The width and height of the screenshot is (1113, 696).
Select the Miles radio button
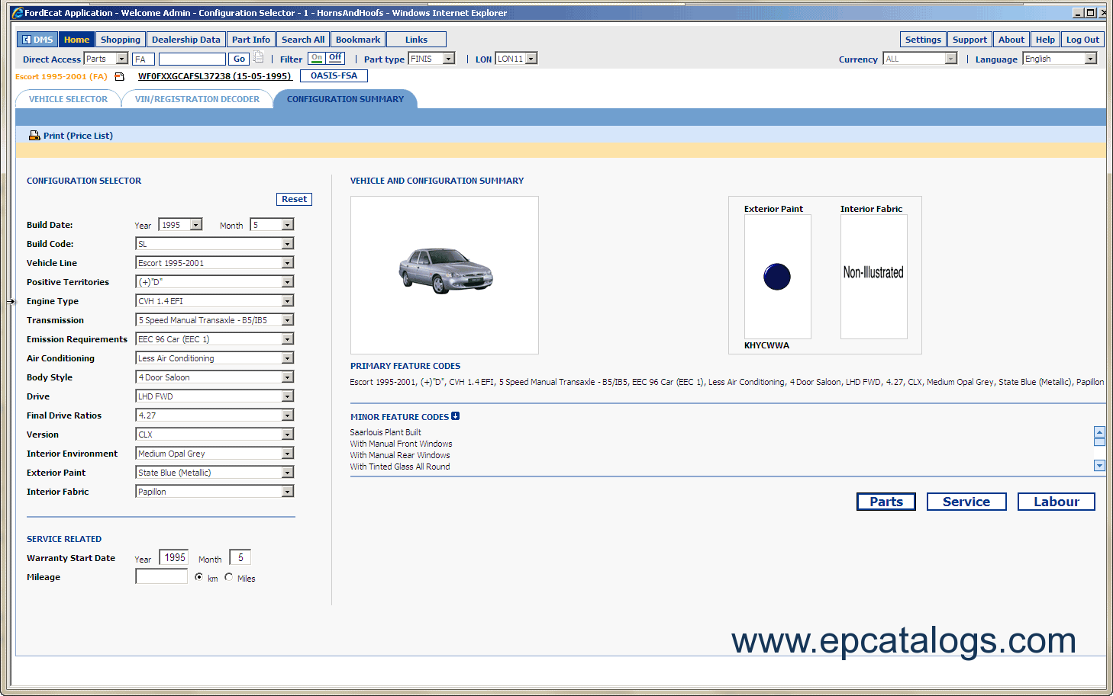pyautogui.click(x=229, y=577)
